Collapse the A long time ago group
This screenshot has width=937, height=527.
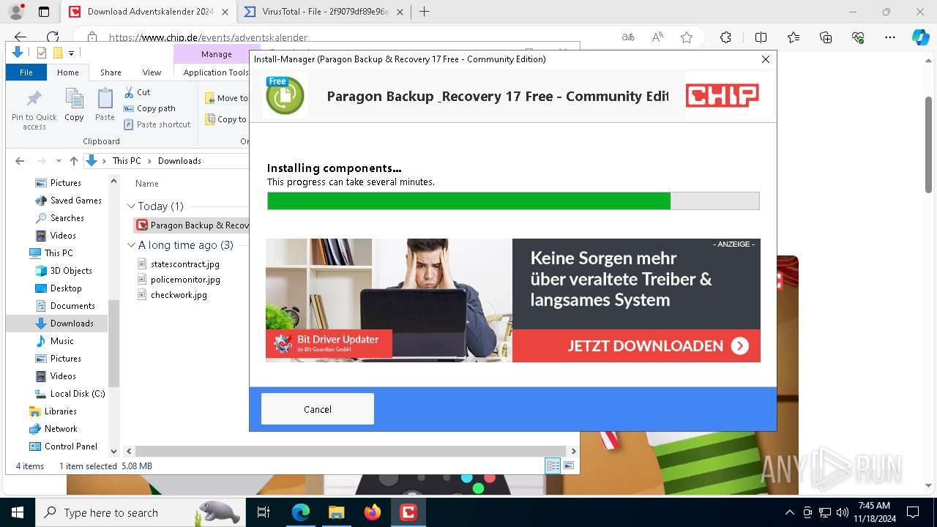[x=131, y=245]
